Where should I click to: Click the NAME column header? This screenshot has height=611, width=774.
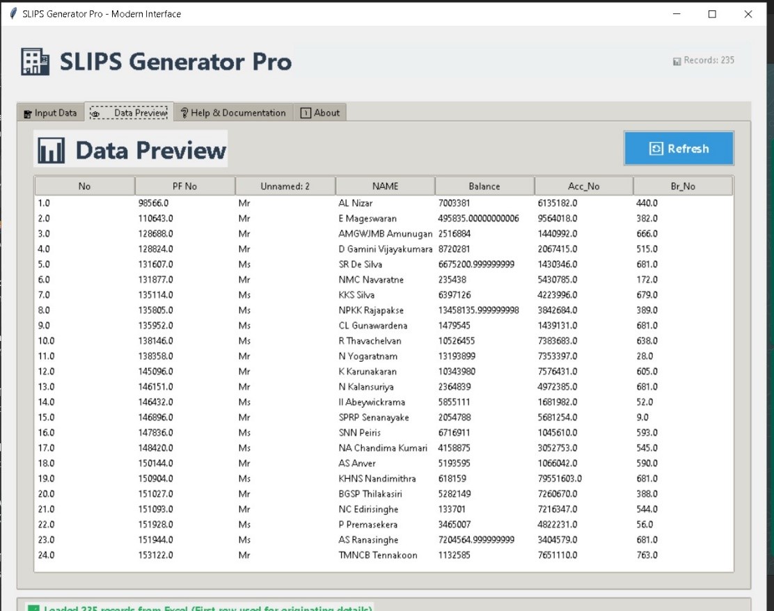(x=385, y=187)
